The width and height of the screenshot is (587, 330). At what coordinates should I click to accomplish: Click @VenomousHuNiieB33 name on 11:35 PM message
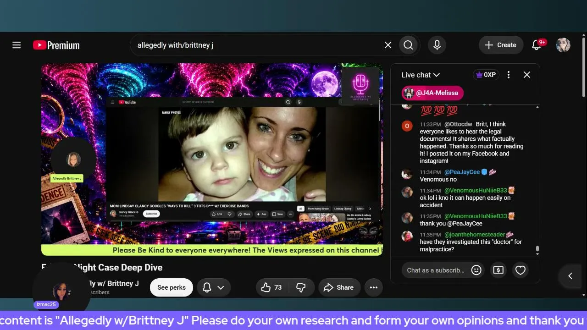tap(476, 216)
